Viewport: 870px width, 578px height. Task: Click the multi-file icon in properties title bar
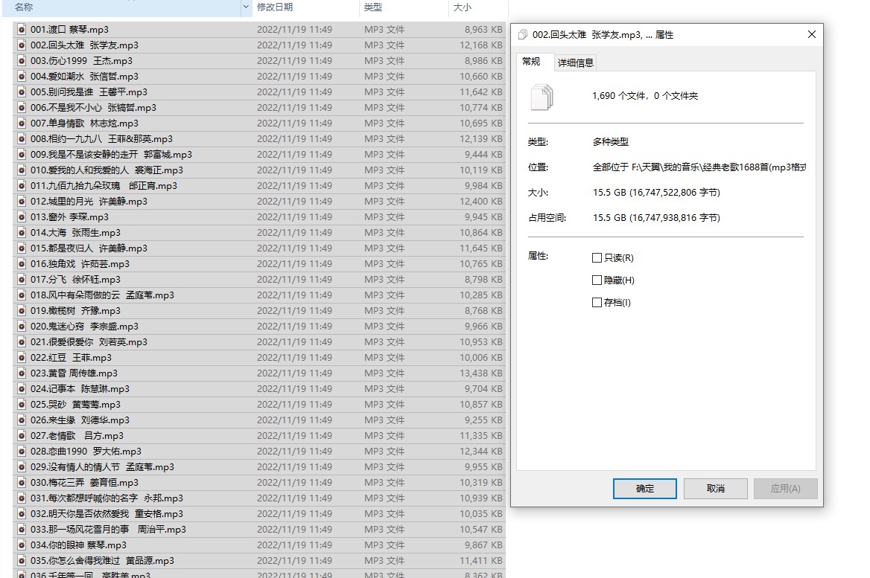(522, 35)
